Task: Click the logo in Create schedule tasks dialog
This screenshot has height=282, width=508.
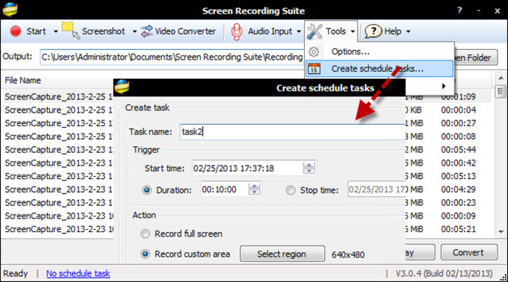Action: pyautogui.click(x=122, y=87)
